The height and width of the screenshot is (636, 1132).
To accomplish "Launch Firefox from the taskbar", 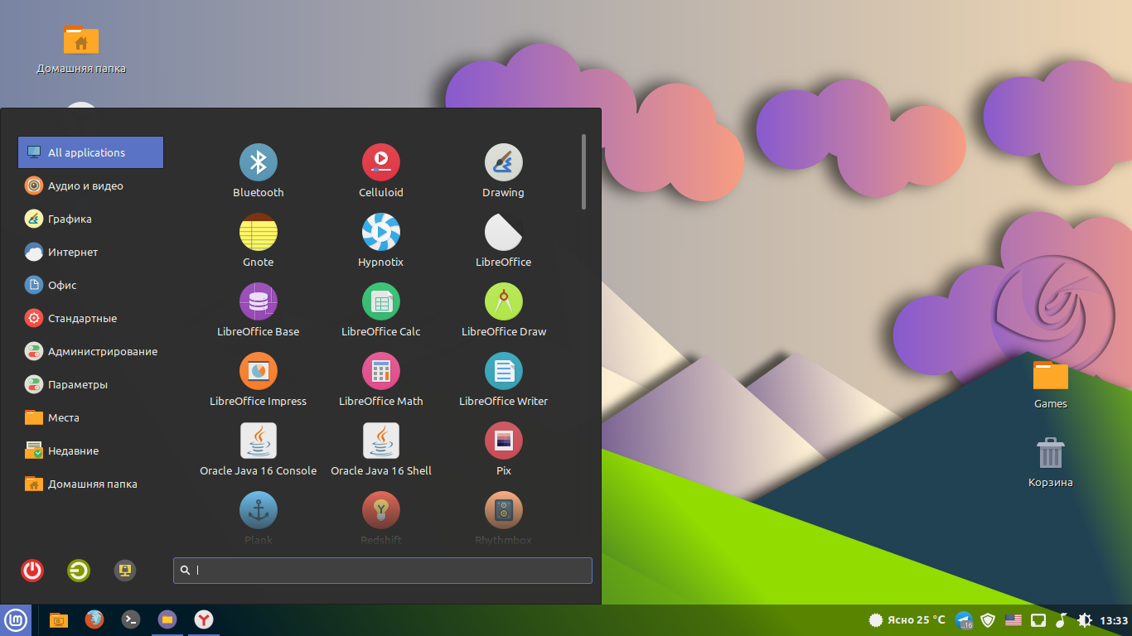I will pyautogui.click(x=94, y=619).
